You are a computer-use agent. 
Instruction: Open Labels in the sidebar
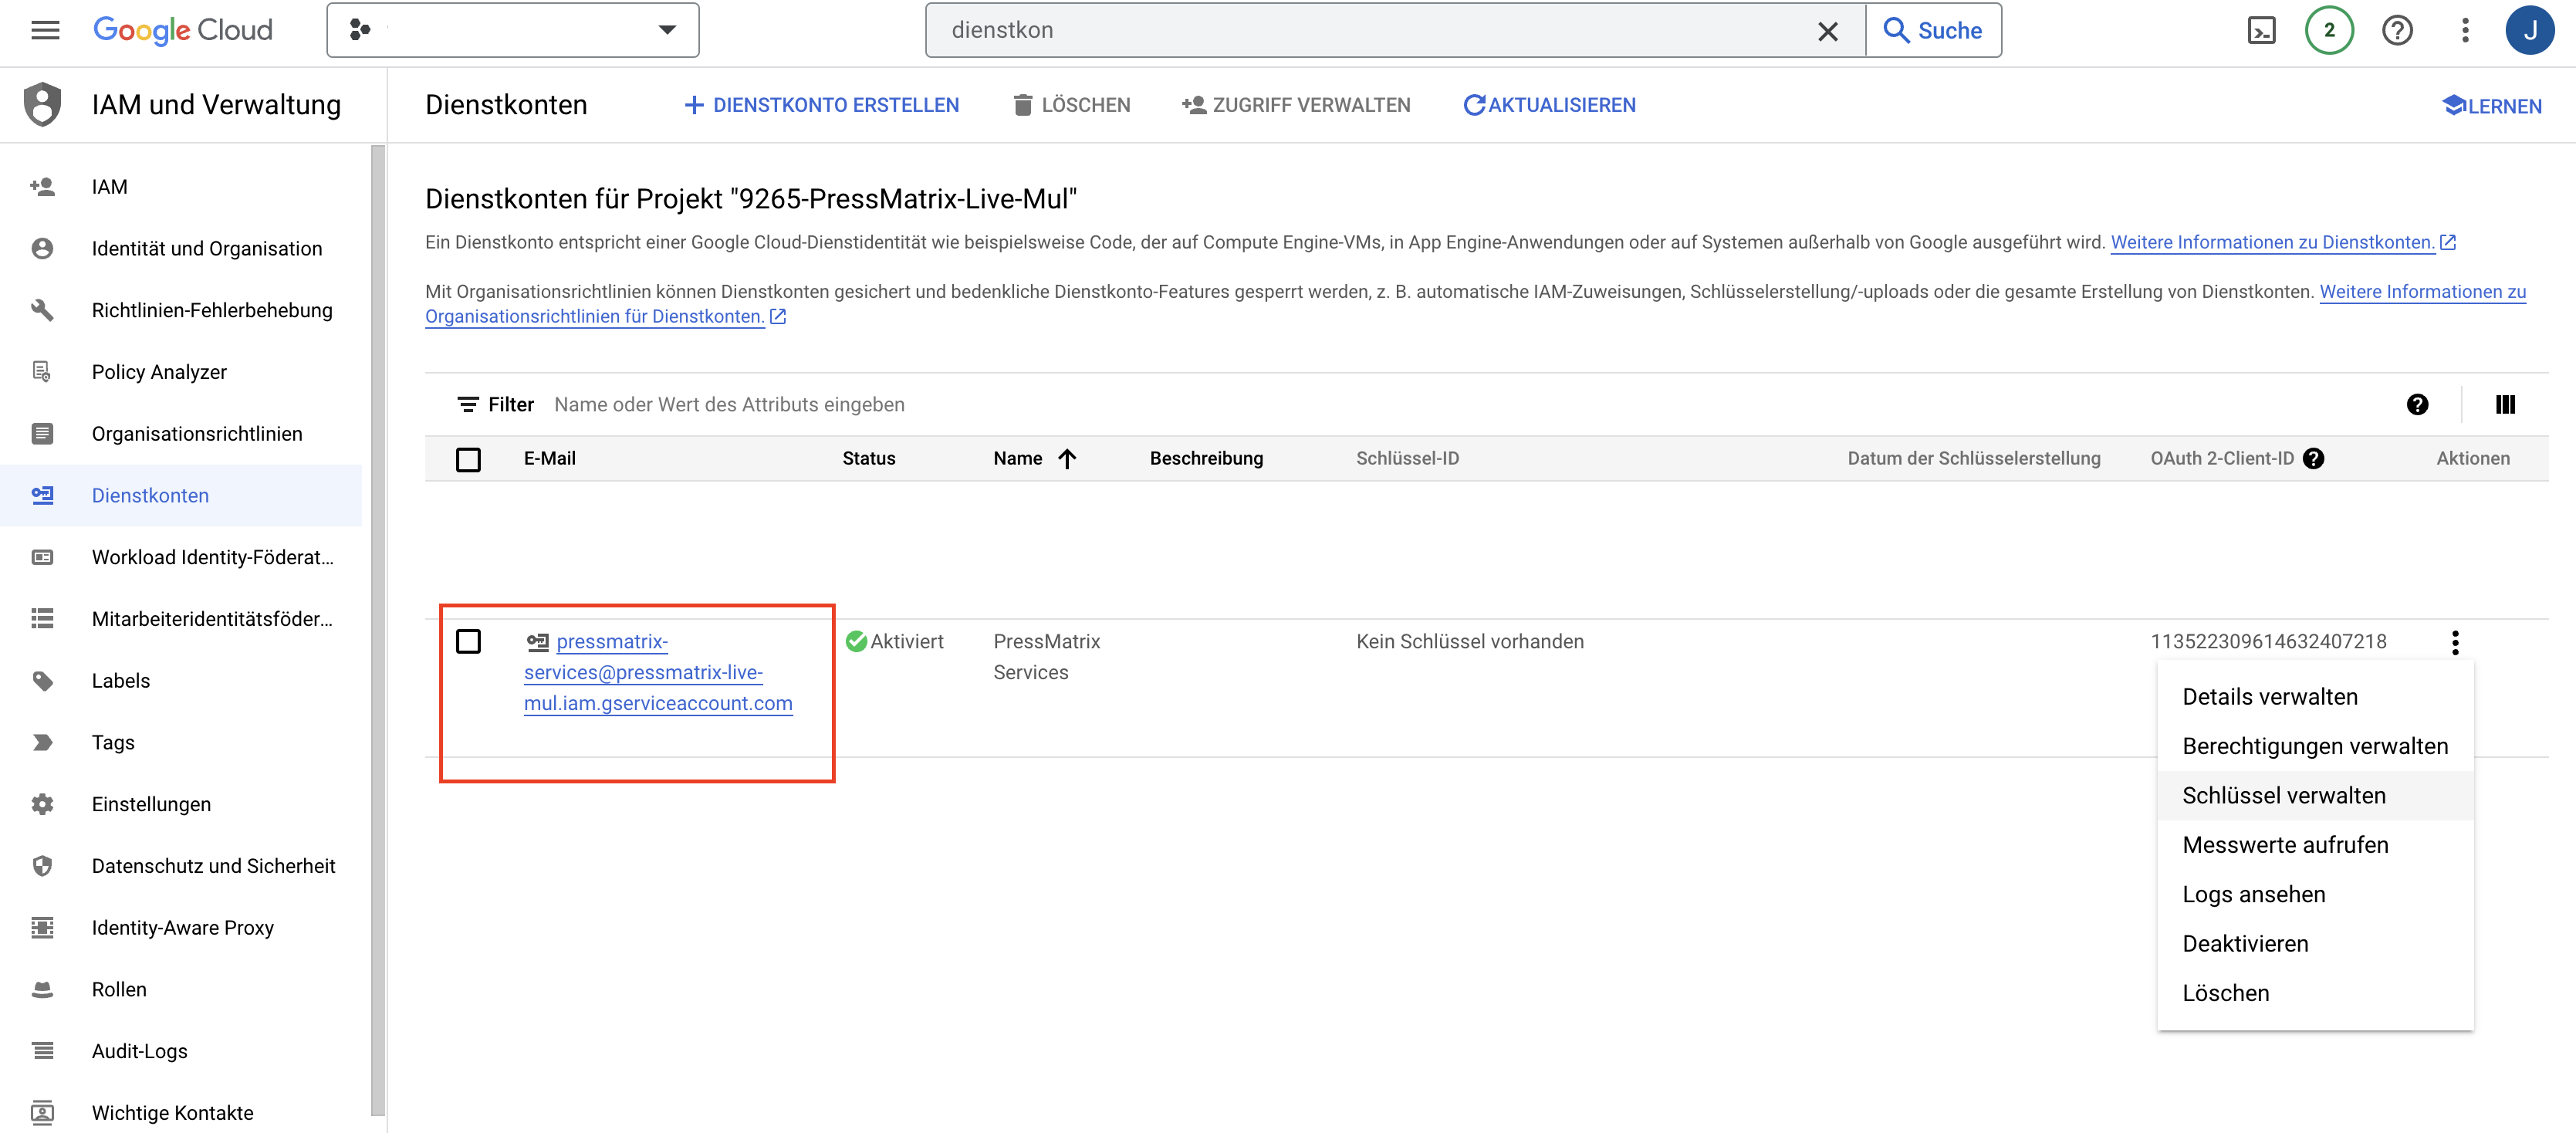pos(181,681)
